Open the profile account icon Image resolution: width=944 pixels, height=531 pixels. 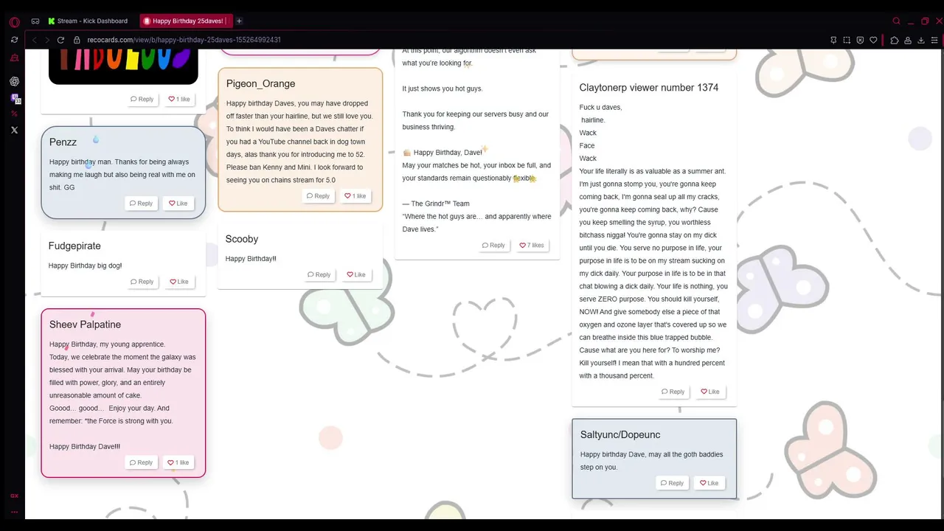(x=908, y=40)
